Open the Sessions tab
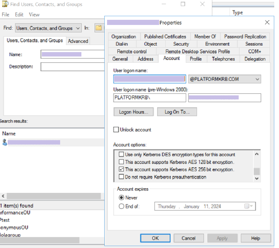279x248 pixels. point(254,44)
